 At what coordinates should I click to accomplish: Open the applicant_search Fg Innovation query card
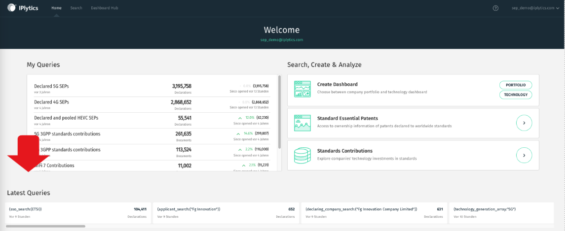226,213
